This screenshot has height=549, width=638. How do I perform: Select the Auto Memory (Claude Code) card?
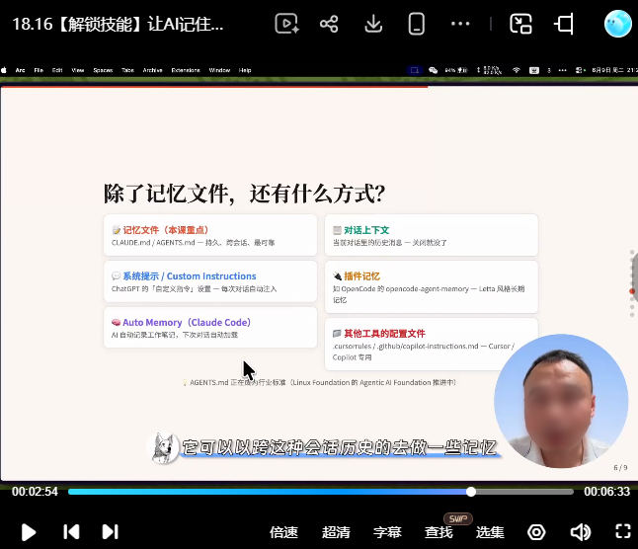tap(210, 328)
